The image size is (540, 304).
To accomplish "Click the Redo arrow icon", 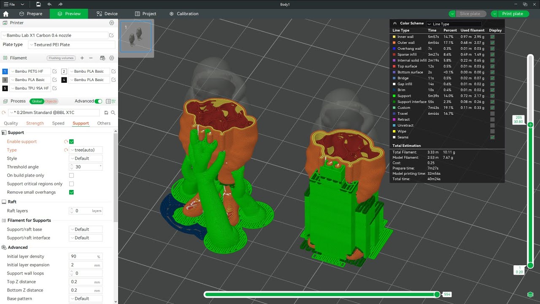I will click(60, 4).
